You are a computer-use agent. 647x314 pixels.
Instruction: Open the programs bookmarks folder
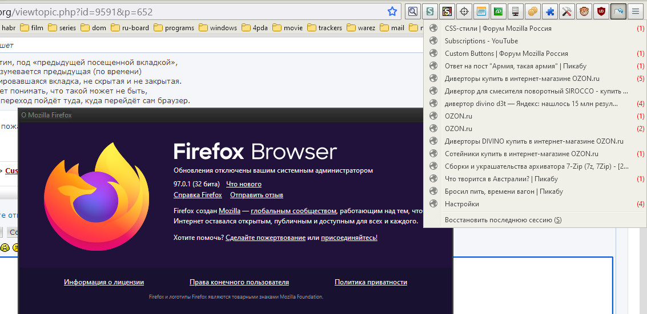[174, 28]
